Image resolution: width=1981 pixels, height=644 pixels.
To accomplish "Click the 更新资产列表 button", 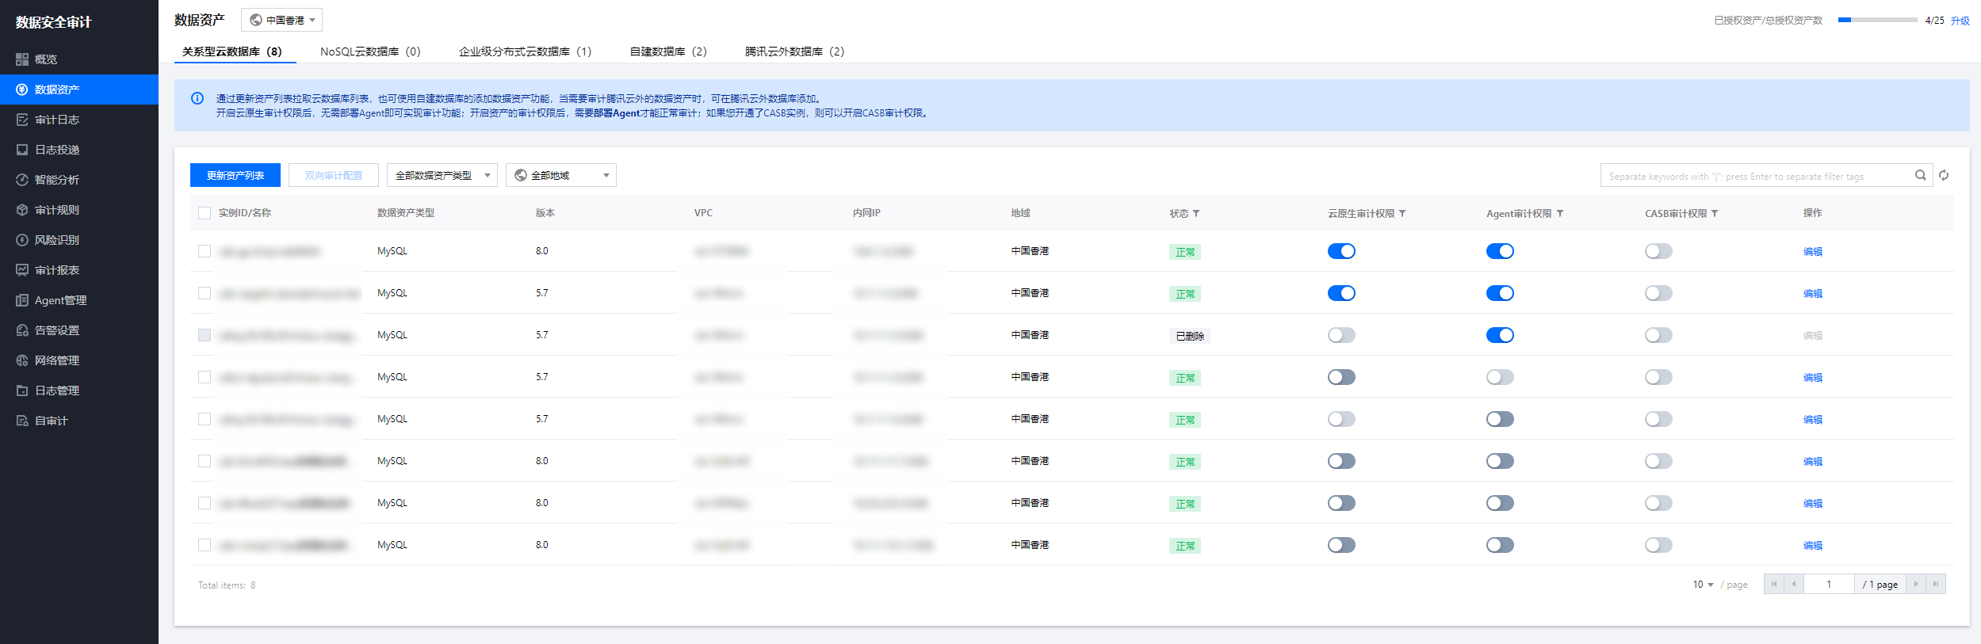I will tap(235, 175).
